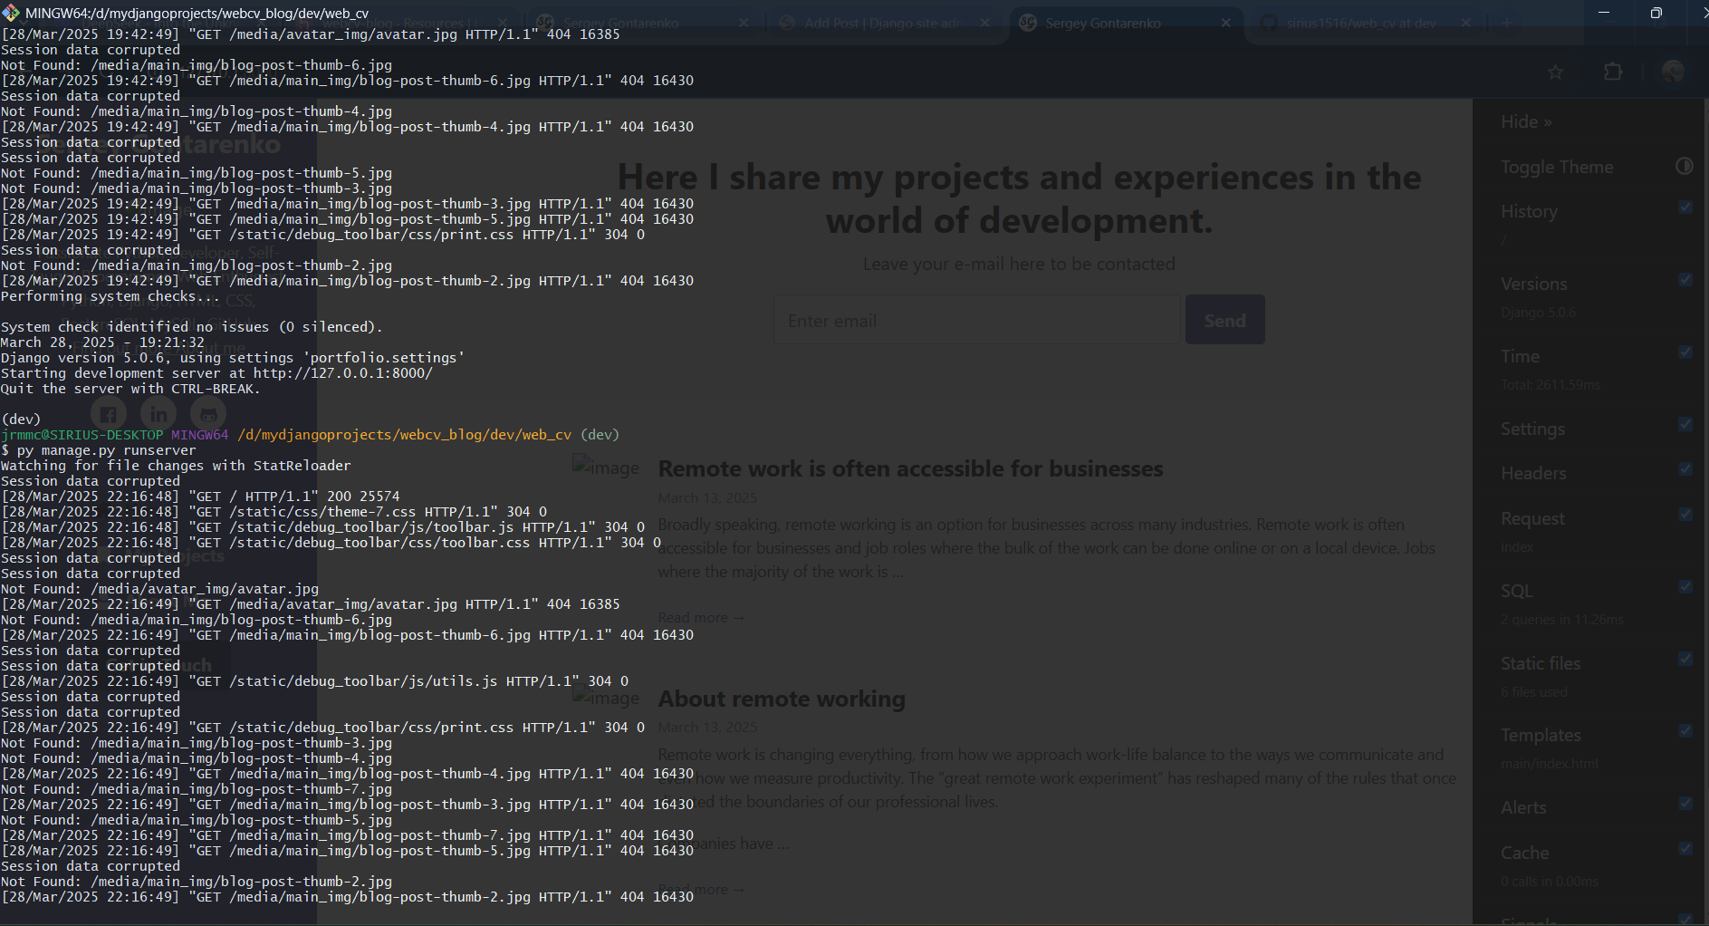Image resolution: width=1709 pixels, height=926 pixels.
Task: Toggle the Headers panel checkbox
Action: point(1685,469)
